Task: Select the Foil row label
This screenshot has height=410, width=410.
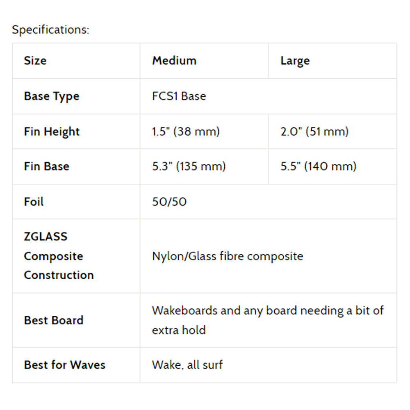Action: 34,202
